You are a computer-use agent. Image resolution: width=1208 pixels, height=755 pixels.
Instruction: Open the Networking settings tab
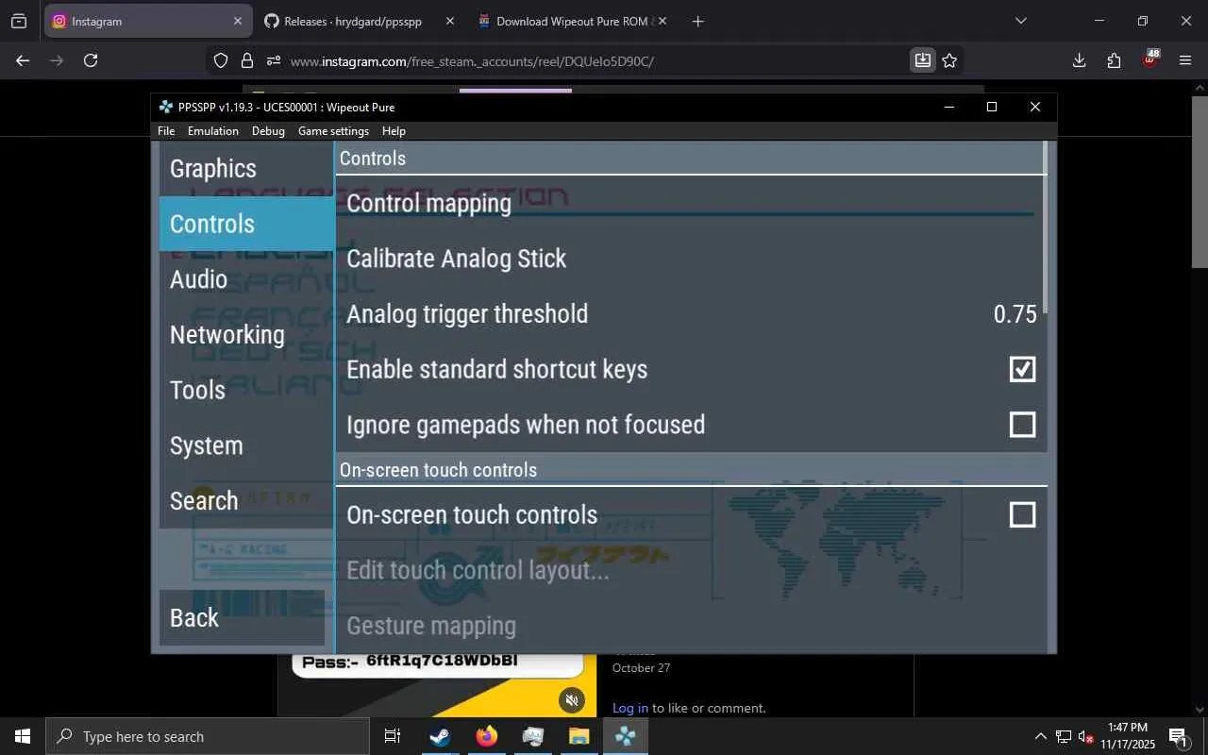[x=247, y=335]
